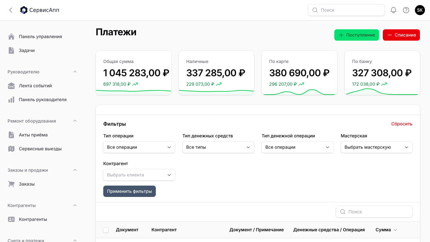Collapse the Руководителю section
Screen dimensions: 430x242
click(75, 72)
